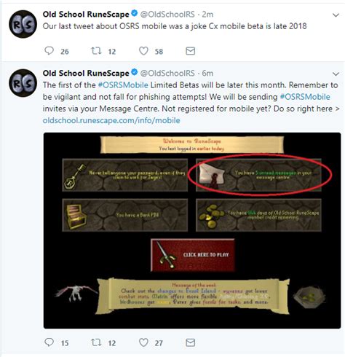Like the tweet with 27 likes
This screenshot has width=345, height=357.
pyautogui.click(x=143, y=342)
